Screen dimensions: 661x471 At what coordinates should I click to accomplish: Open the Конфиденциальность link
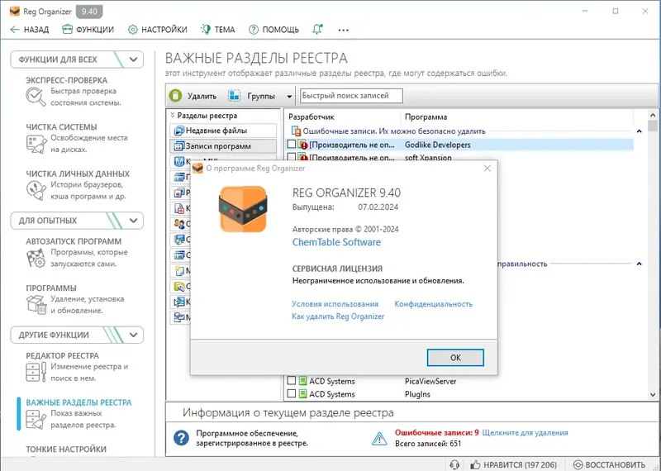point(433,304)
